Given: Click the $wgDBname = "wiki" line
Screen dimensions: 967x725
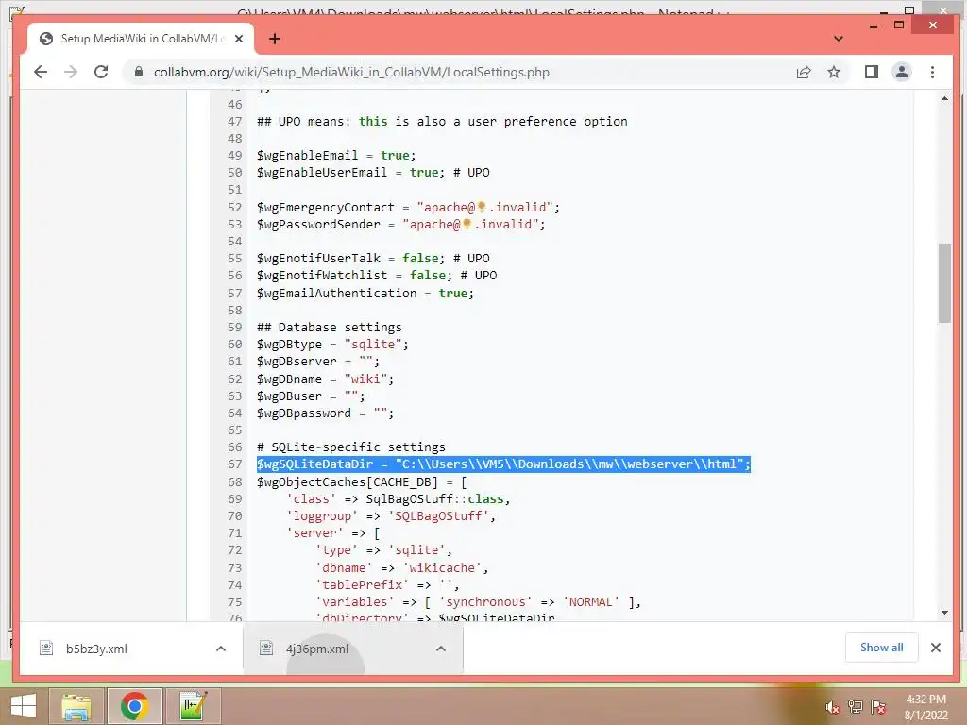Looking at the screenshot, I should pos(325,379).
